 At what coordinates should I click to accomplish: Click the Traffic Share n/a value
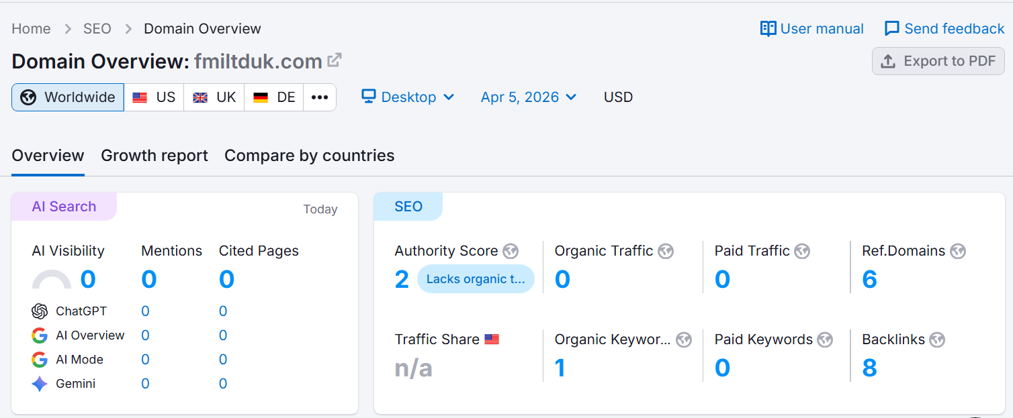pos(414,368)
